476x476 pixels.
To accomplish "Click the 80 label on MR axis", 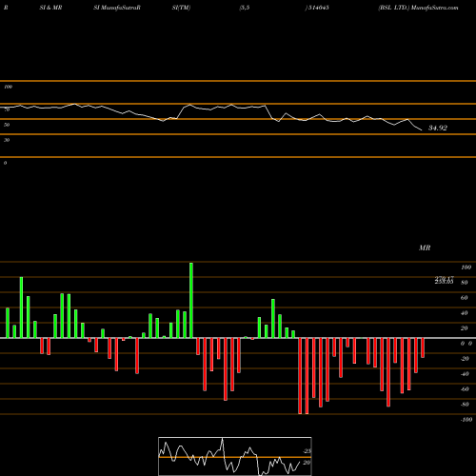I will 464,283.
